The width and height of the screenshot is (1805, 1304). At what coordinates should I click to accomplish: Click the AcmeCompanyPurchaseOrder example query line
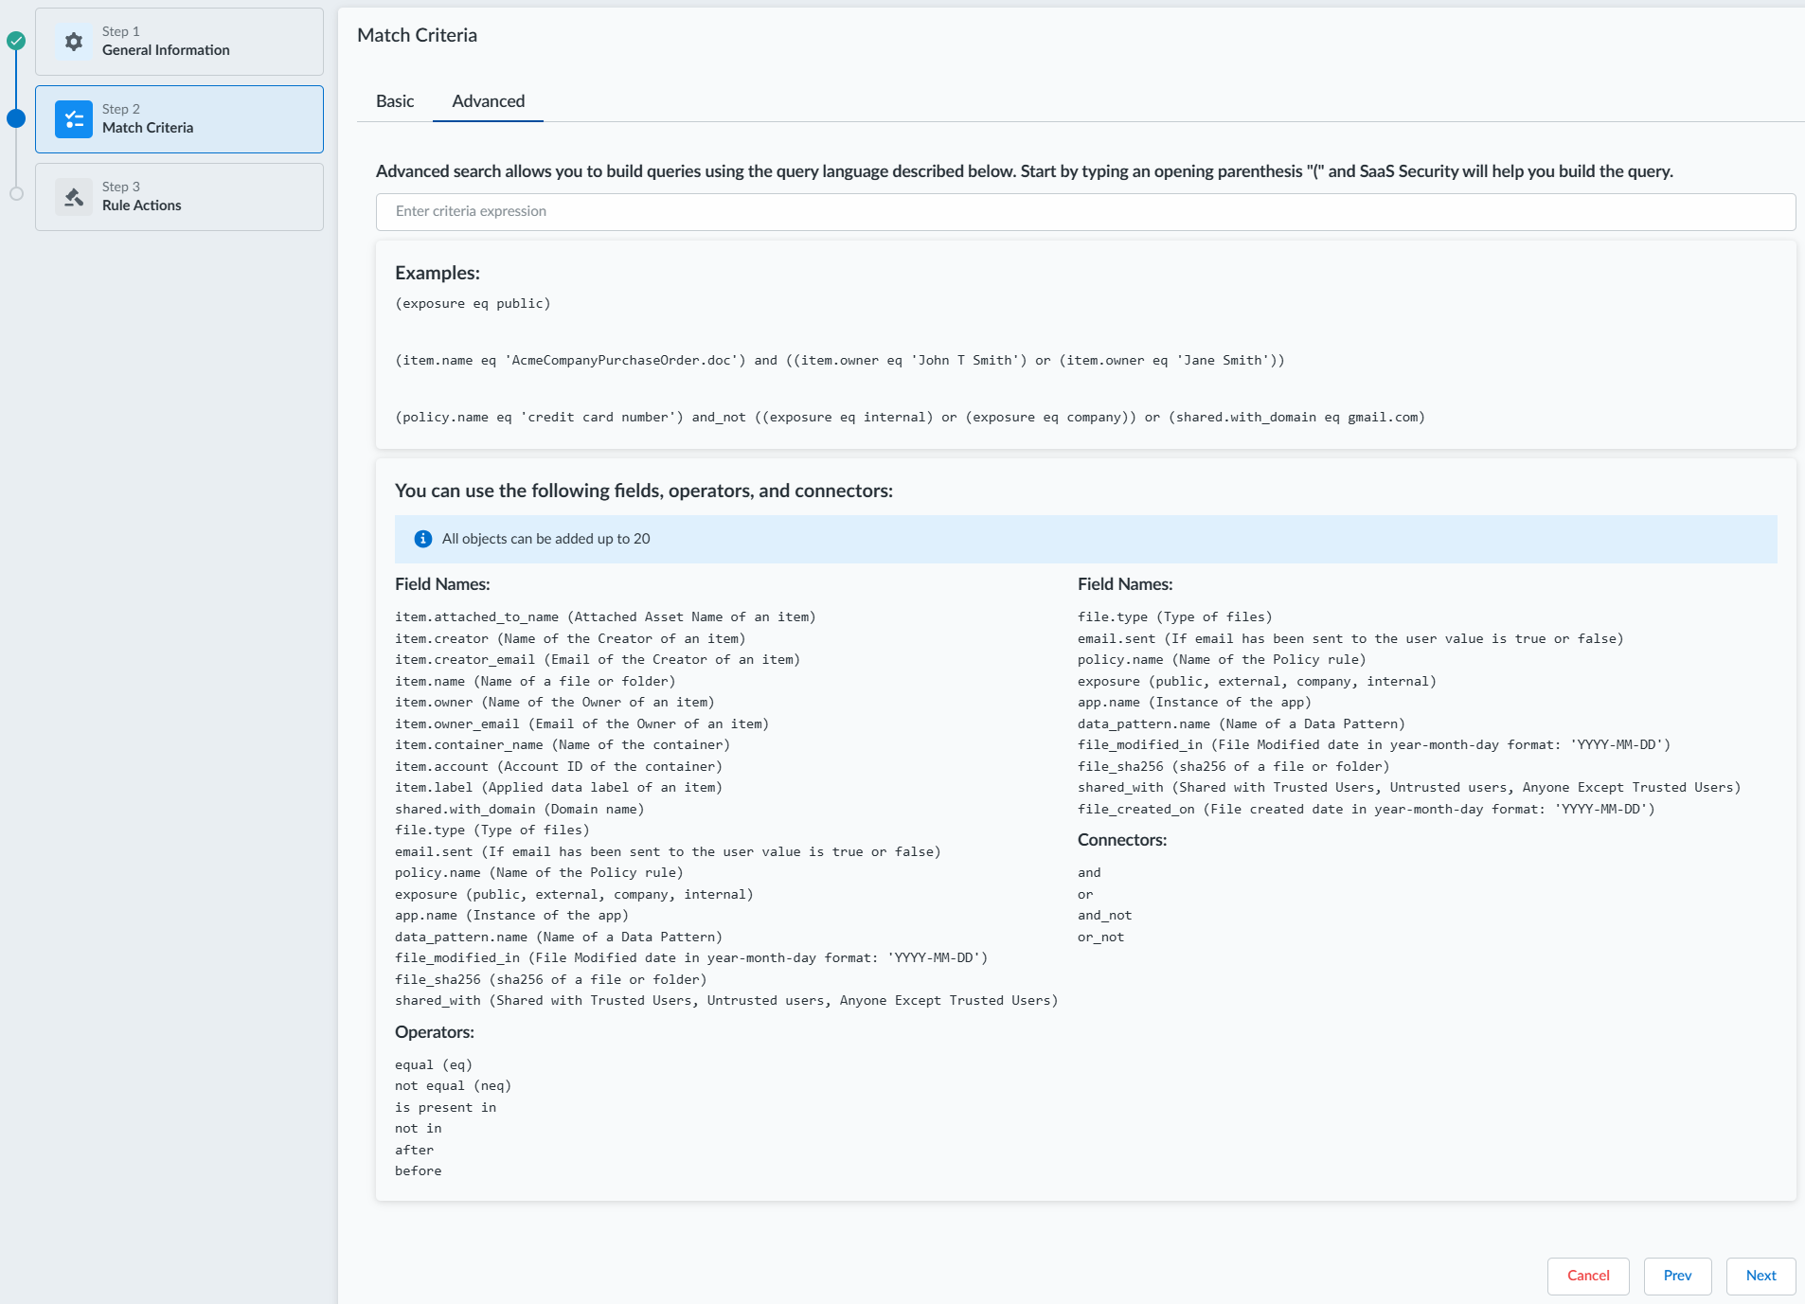tap(839, 361)
